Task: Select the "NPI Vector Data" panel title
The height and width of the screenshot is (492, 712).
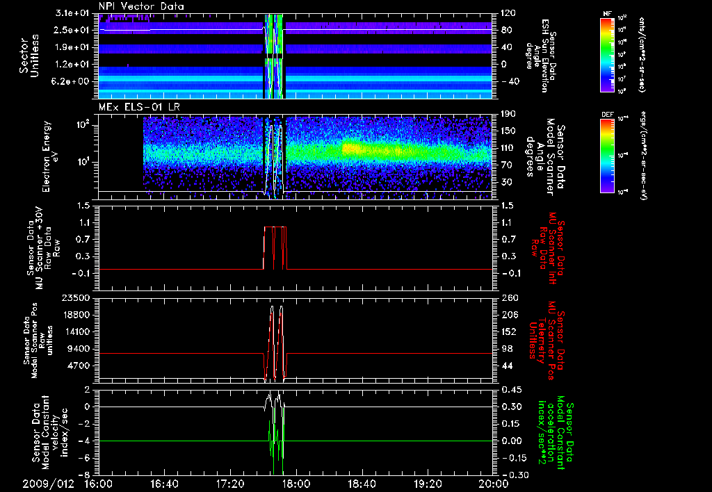Action: click(141, 6)
